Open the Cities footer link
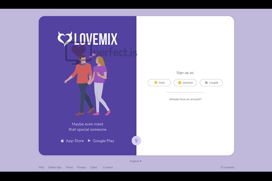 (x=93, y=167)
